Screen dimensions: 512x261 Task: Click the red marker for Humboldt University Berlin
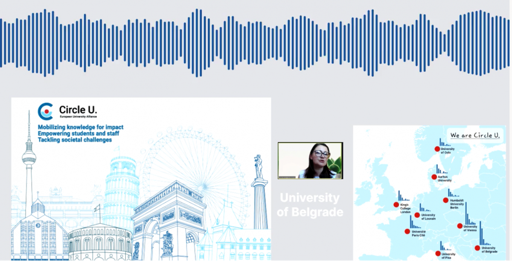click(445, 200)
